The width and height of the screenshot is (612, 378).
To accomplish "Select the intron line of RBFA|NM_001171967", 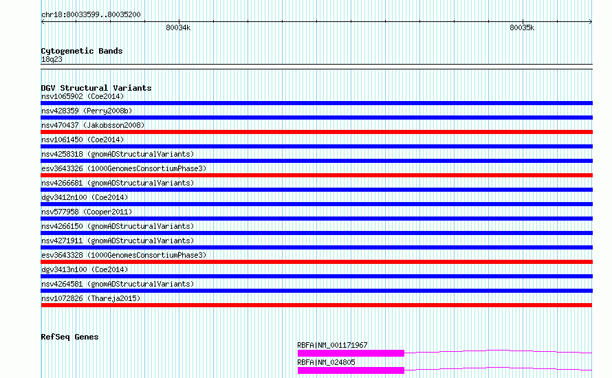I will [x=499, y=351].
